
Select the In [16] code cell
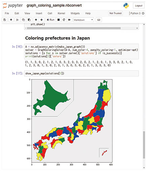[x=81, y=52]
